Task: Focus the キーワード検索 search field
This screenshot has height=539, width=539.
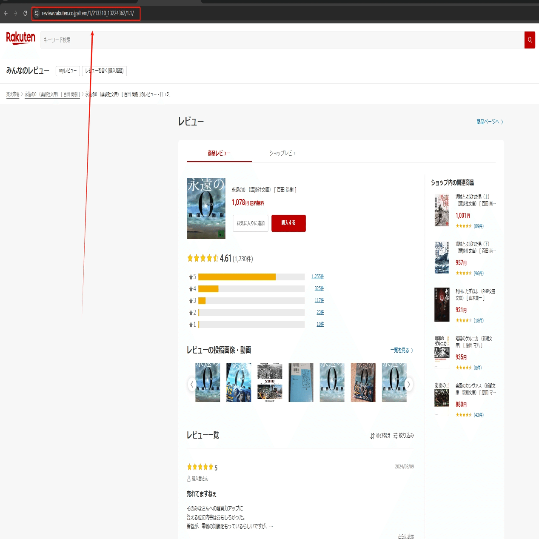Action: (282, 40)
